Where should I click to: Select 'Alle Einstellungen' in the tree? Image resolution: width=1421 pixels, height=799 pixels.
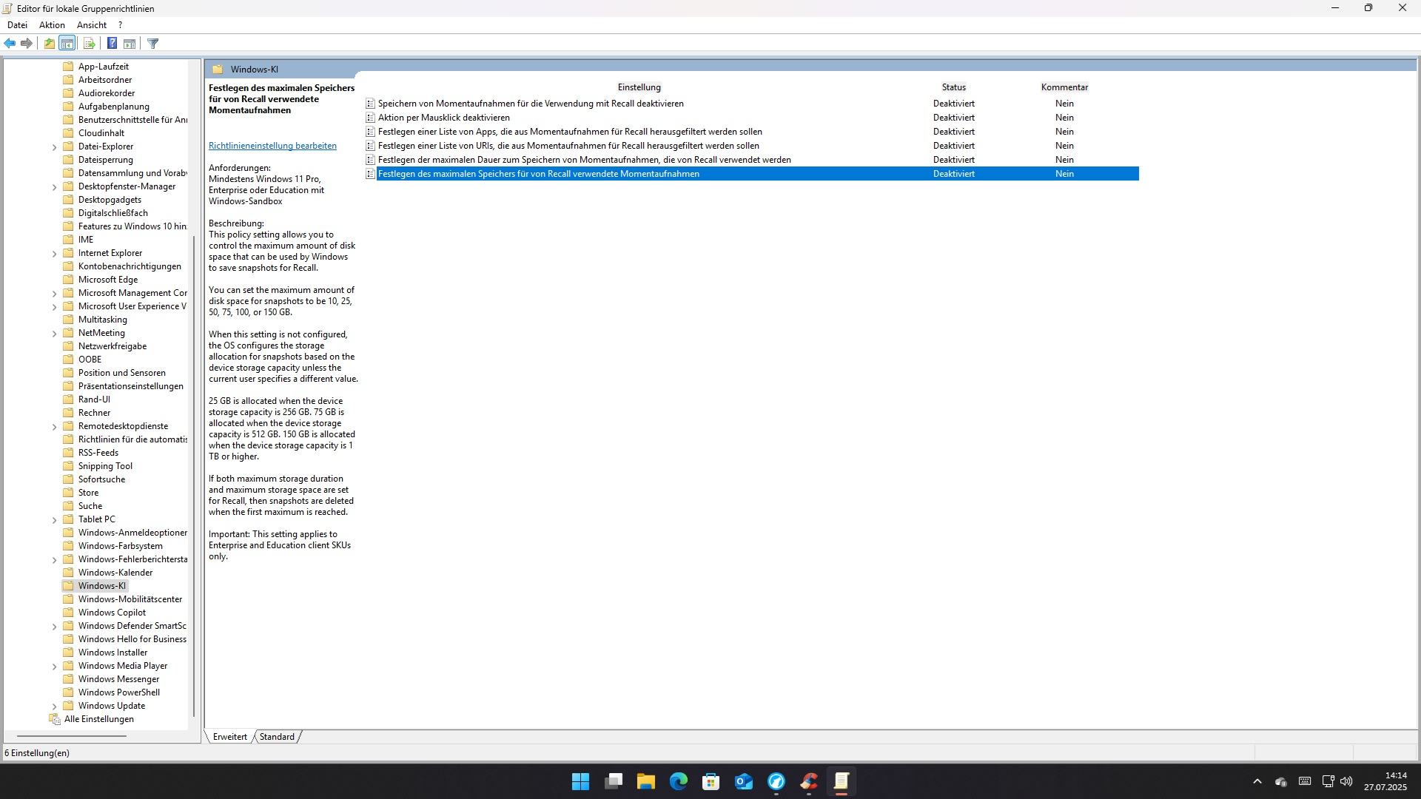coord(98,719)
